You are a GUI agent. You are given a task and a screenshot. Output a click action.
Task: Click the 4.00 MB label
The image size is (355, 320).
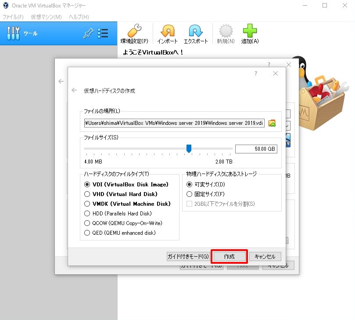tap(93, 162)
